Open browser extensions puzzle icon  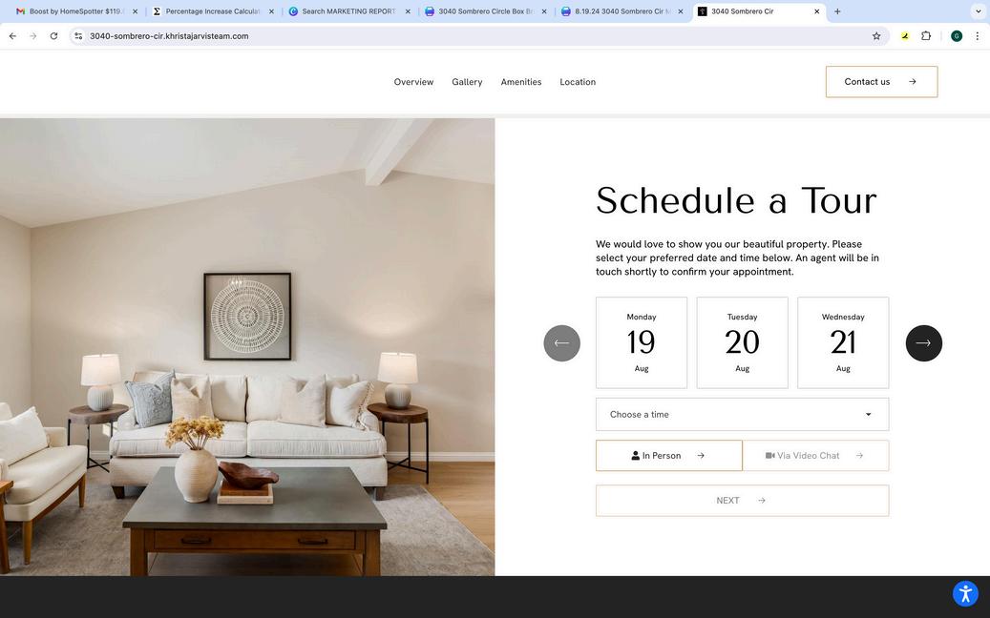coord(926,36)
